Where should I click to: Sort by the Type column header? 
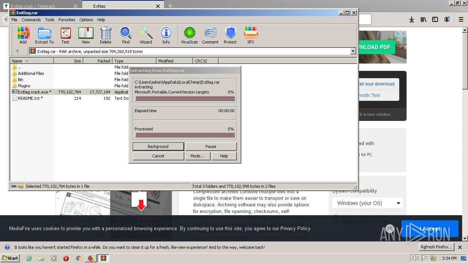[x=135, y=61]
